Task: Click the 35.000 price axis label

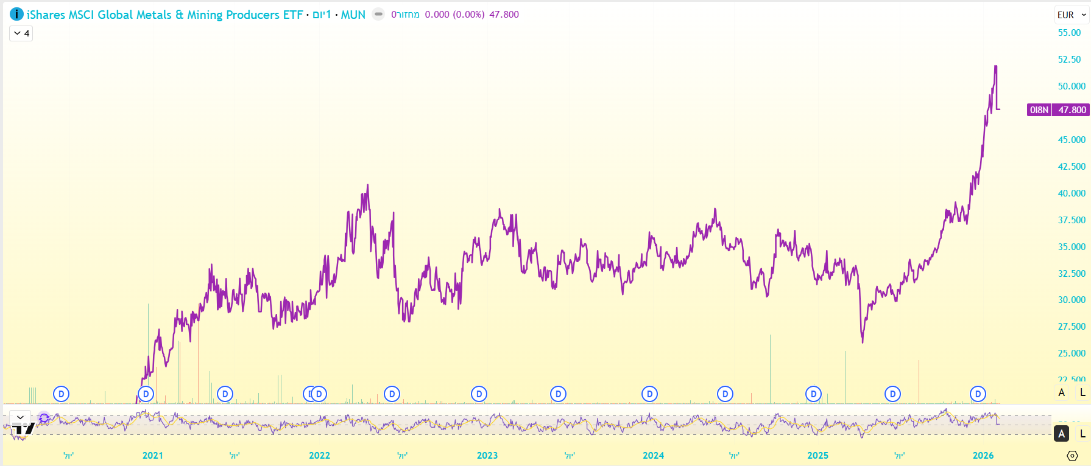Action: [x=1072, y=247]
